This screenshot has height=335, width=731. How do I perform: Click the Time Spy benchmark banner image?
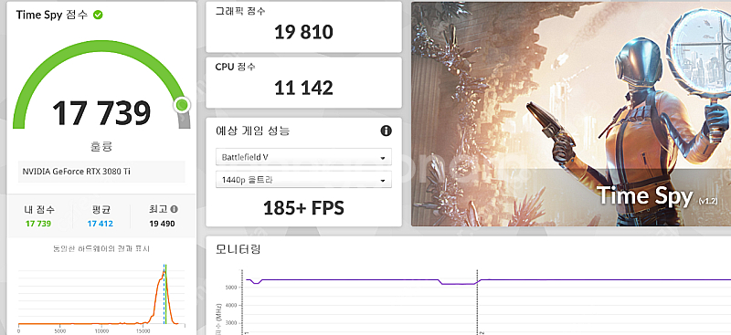pos(571,114)
